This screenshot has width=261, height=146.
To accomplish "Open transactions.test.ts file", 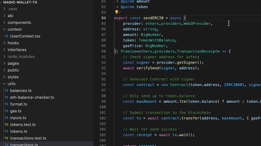I will 28,138.
